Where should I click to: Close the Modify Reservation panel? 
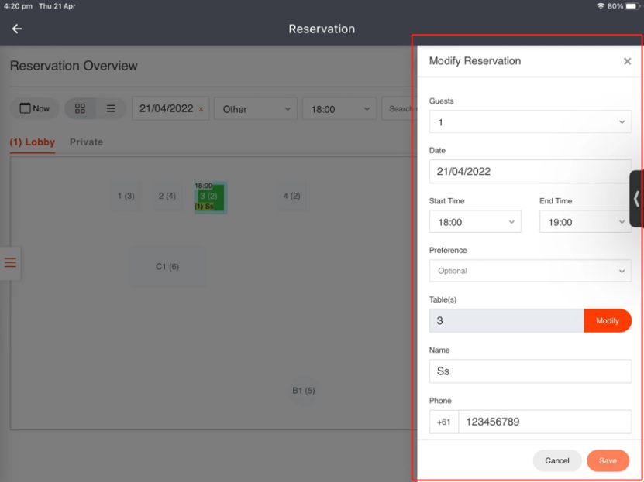[627, 61]
